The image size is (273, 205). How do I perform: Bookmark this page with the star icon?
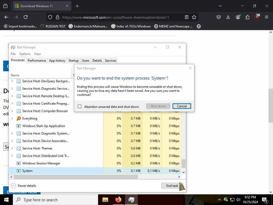194,17
